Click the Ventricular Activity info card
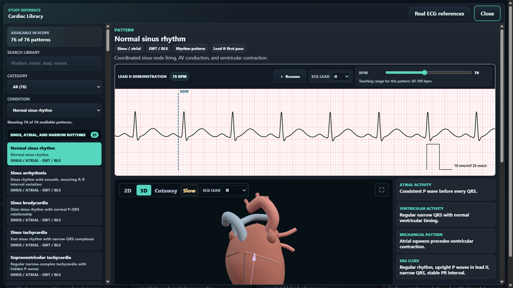Image resolution: width=513 pixels, height=288 pixels. (x=446, y=214)
